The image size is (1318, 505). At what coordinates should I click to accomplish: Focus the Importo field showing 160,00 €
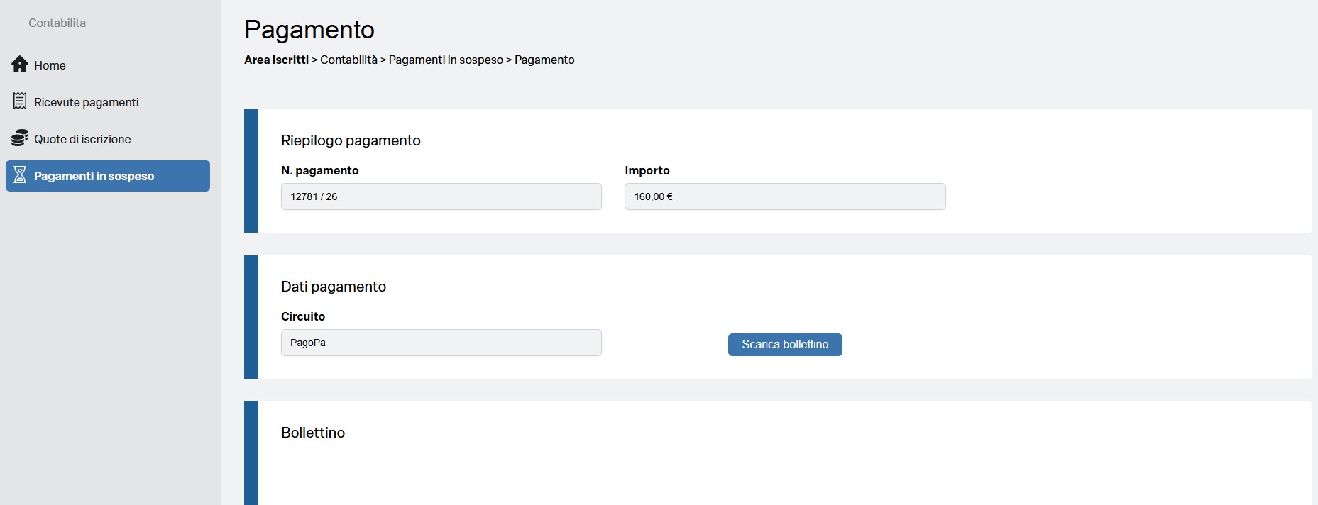pyautogui.click(x=784, y=196)
